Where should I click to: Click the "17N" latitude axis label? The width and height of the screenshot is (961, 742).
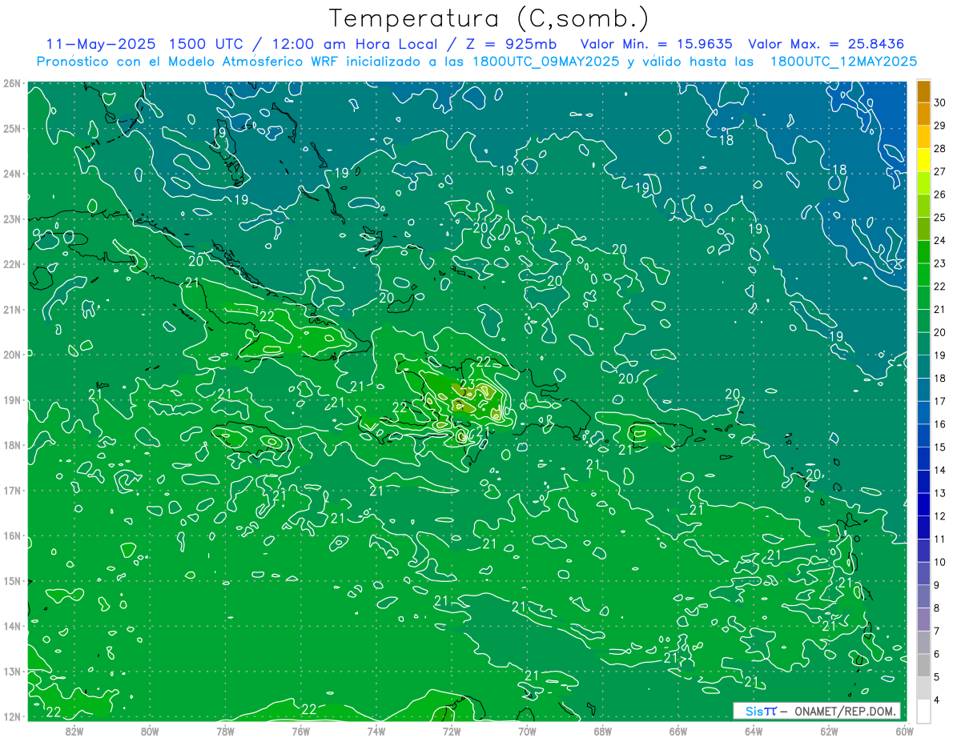coord(12,490)
